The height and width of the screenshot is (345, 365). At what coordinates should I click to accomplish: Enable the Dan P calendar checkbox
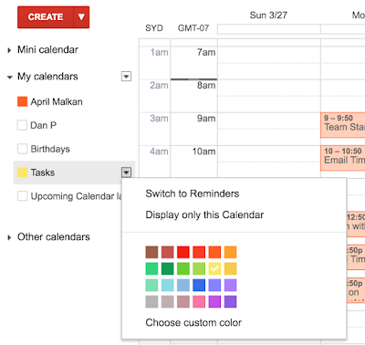[x=22, y=125]
